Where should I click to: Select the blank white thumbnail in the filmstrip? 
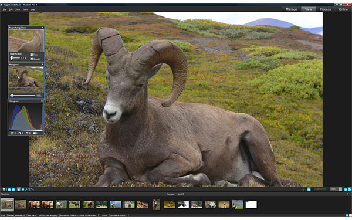251,204
